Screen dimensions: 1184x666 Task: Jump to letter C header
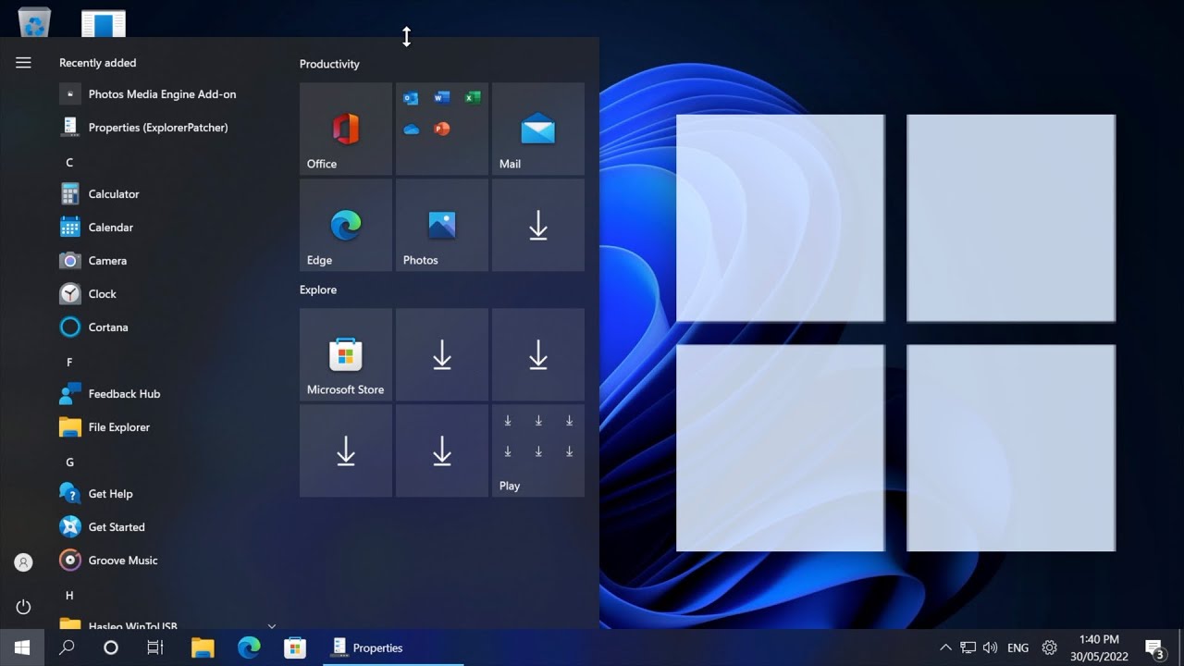click(68, 163)
